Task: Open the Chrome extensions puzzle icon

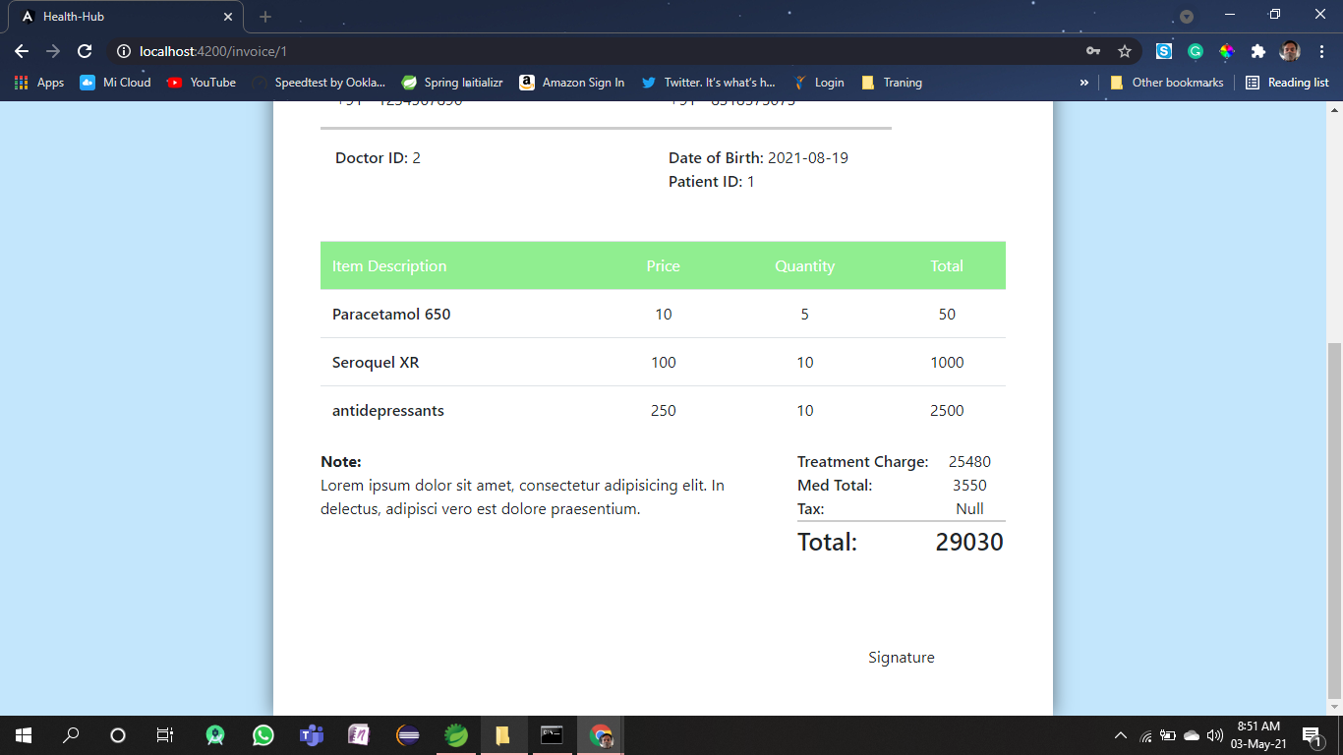Action: [1258, 51]
